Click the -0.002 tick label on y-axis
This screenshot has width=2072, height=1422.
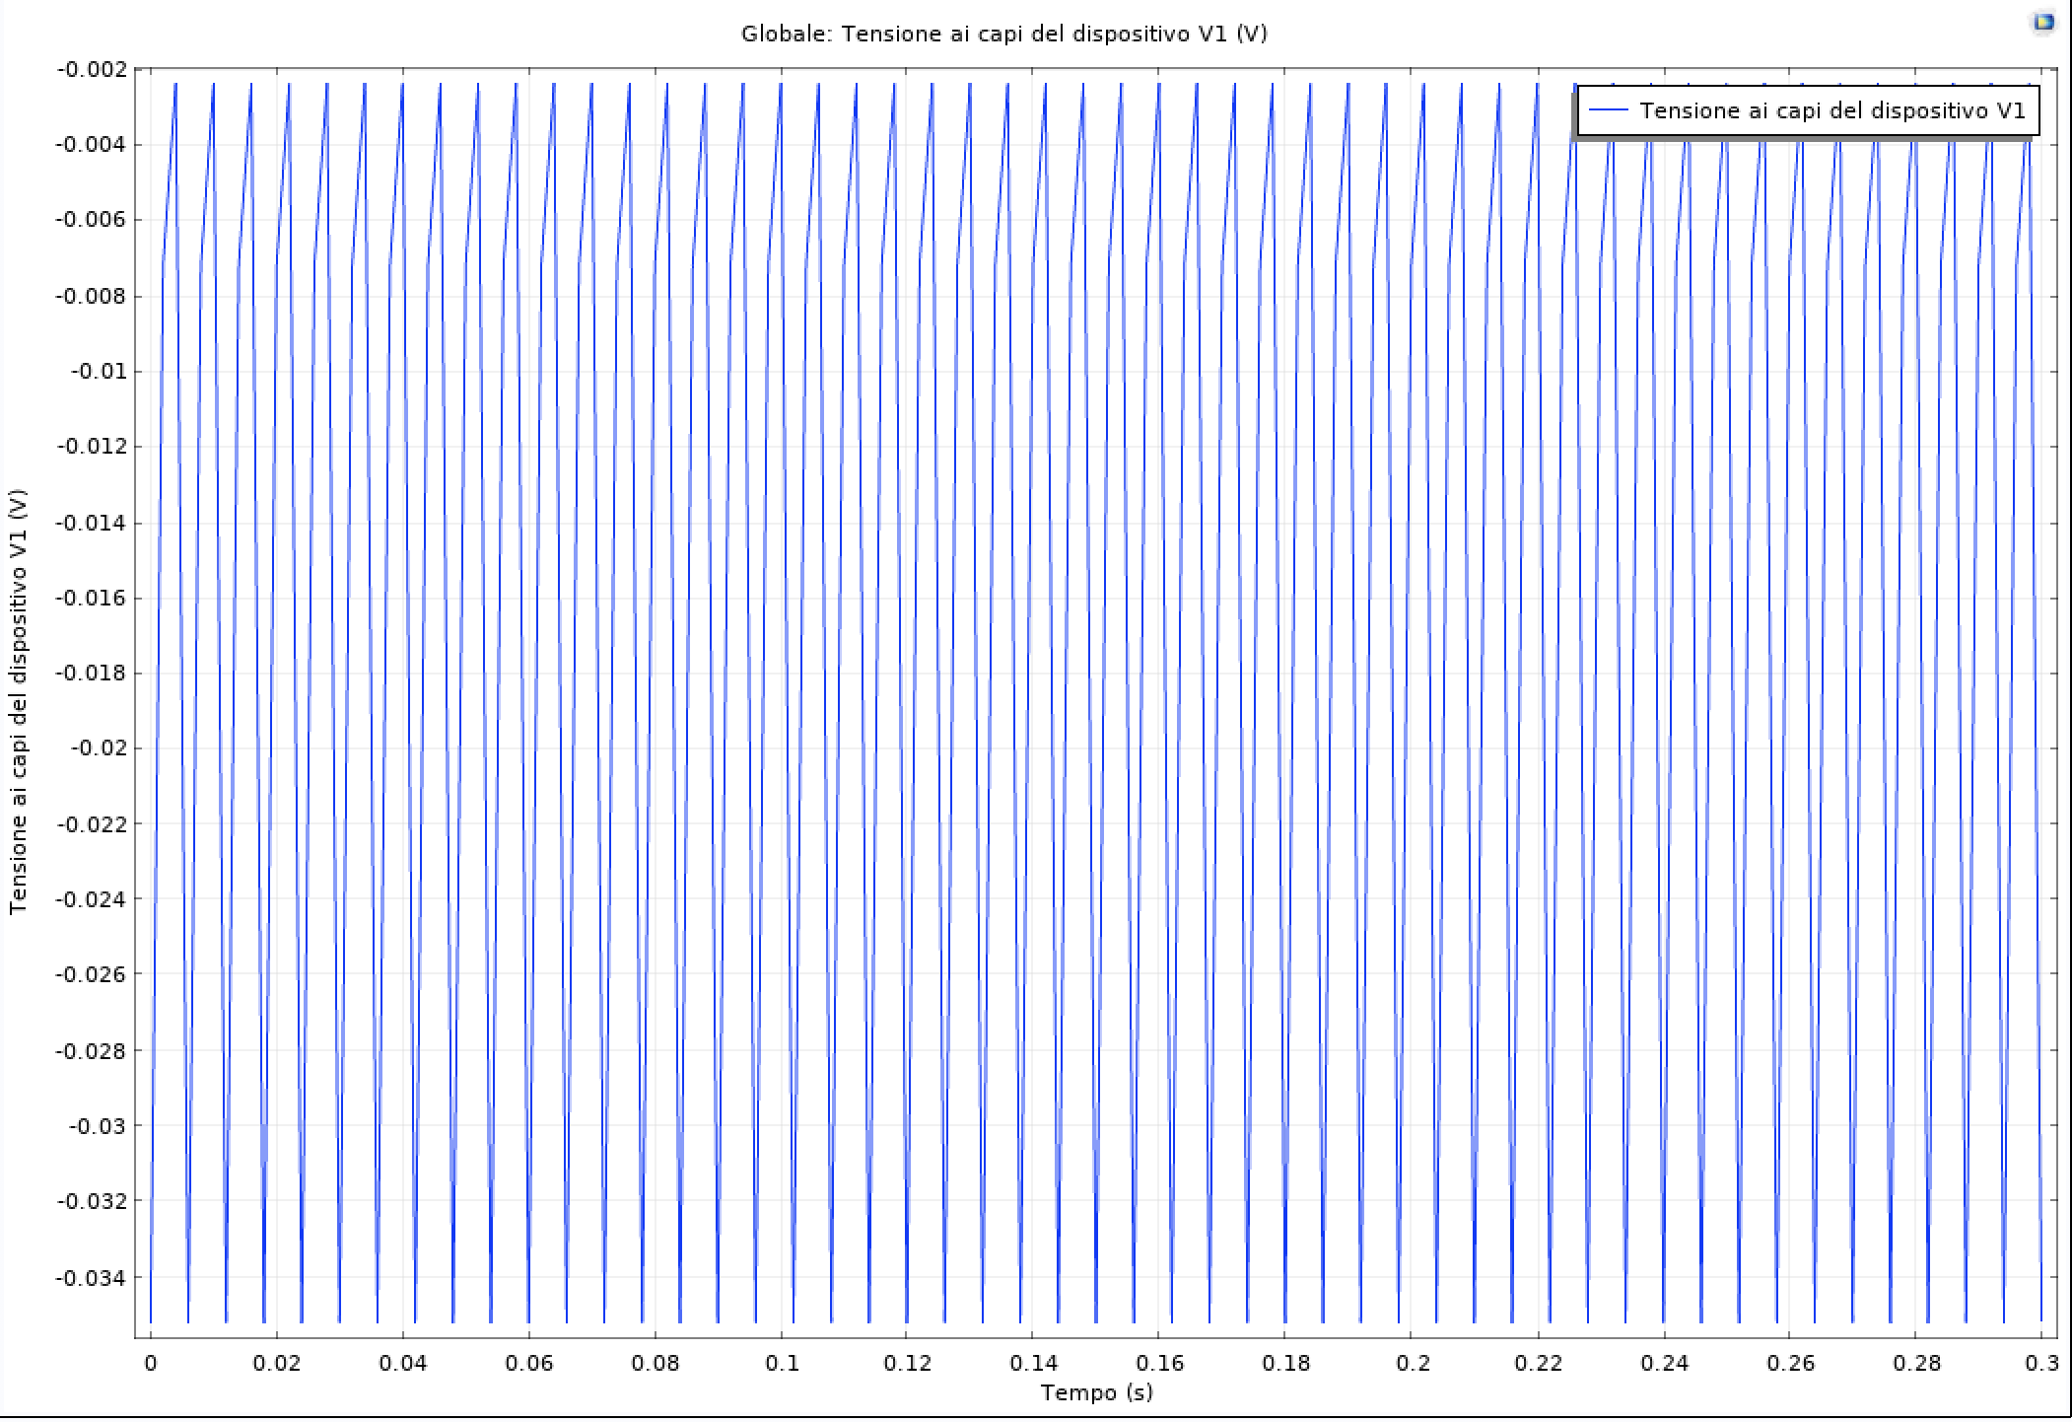(x=92, y=70)
